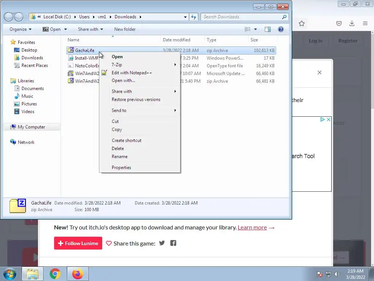The width and height of the screenshot is (374, 281).
Task: Open File Explorer from the taskbar
Action: [33, 274]
